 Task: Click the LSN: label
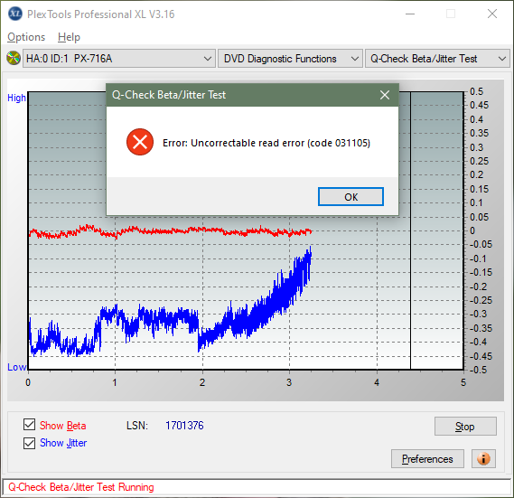coord(137,426)
